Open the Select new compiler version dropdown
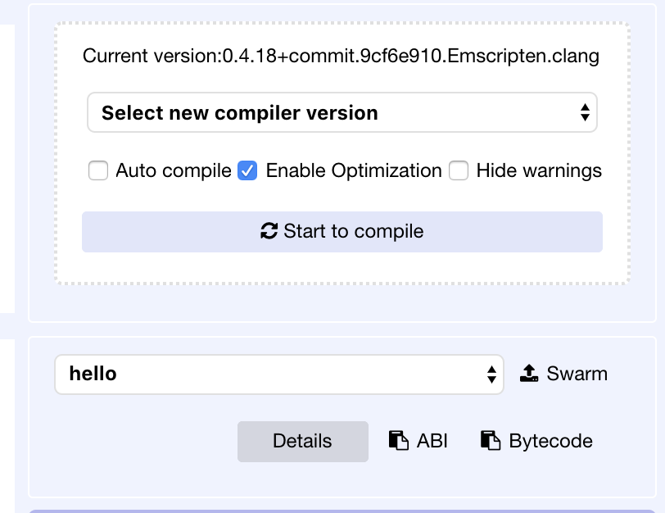Screen dimensions: 665x513 coord(342,112)
